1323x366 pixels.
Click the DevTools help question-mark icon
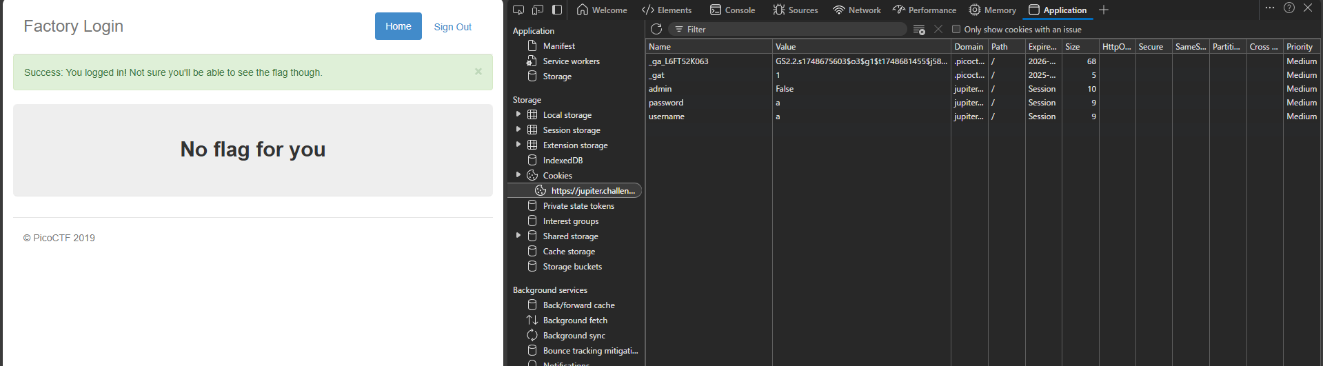(x=1289, y=8)
